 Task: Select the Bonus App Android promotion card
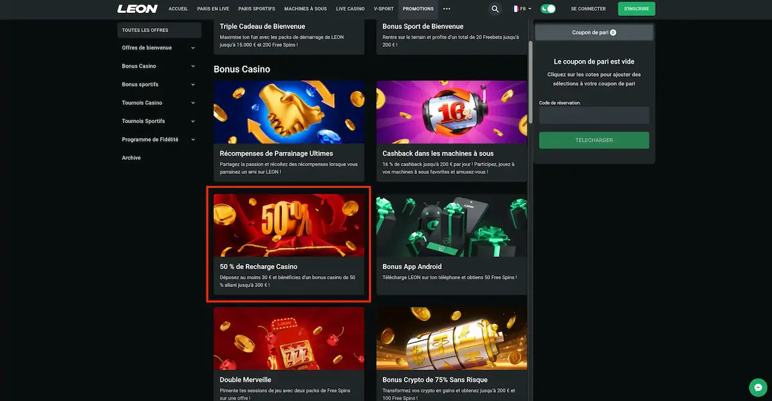tap(452, 244)
